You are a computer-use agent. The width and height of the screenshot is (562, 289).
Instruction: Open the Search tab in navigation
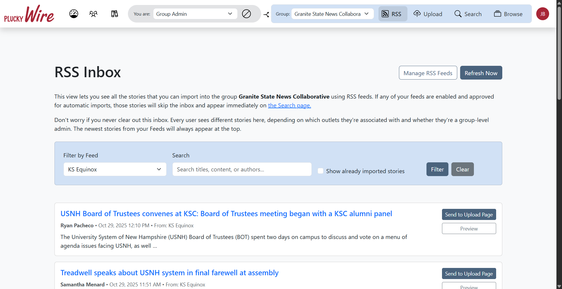[468, 14]
